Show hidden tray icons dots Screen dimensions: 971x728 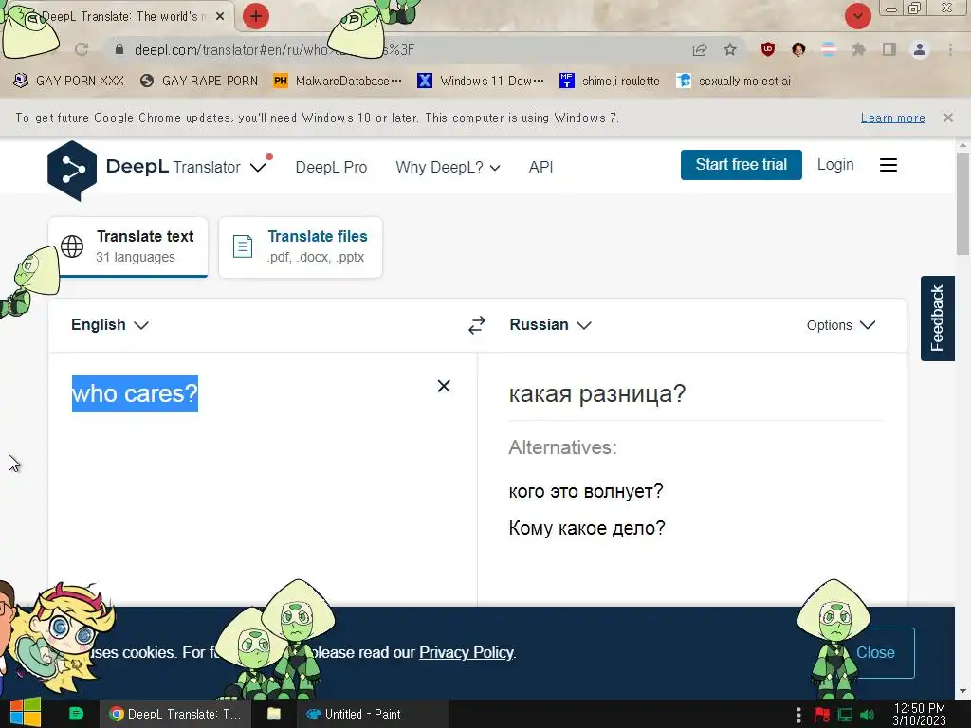[798, 715]
